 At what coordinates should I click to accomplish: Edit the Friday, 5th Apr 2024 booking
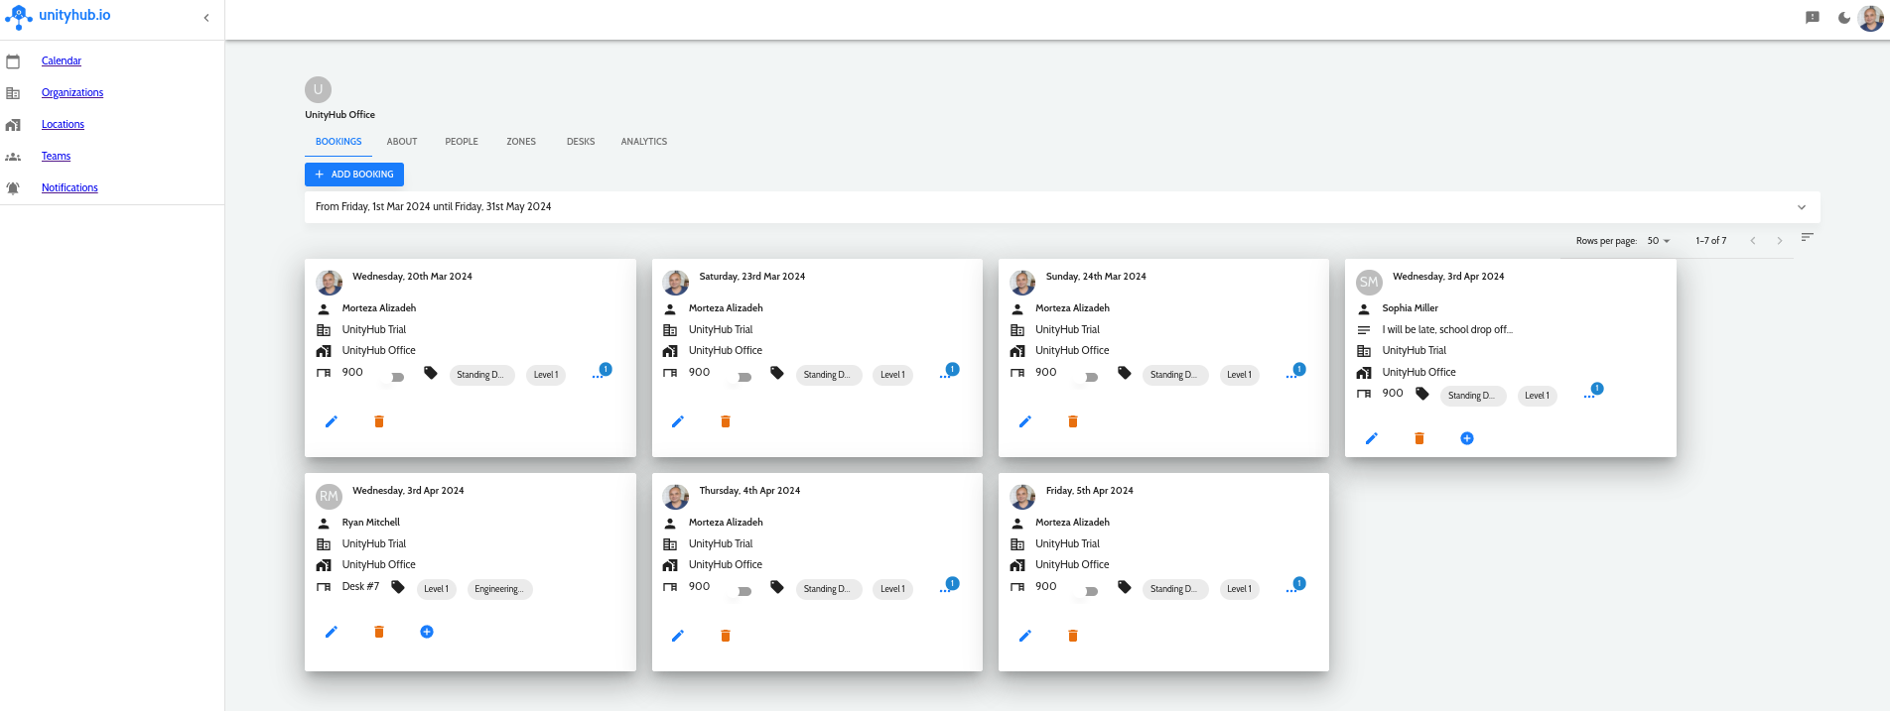1025,636
